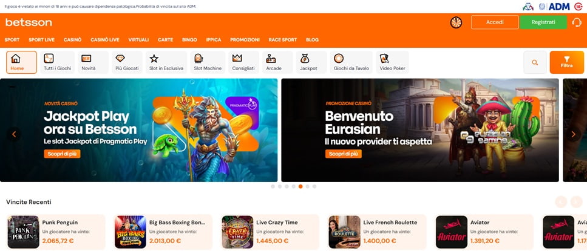Viewport: 587px width, 251px height.
Task: Open CARTE menu item
Action: [166, 40]
